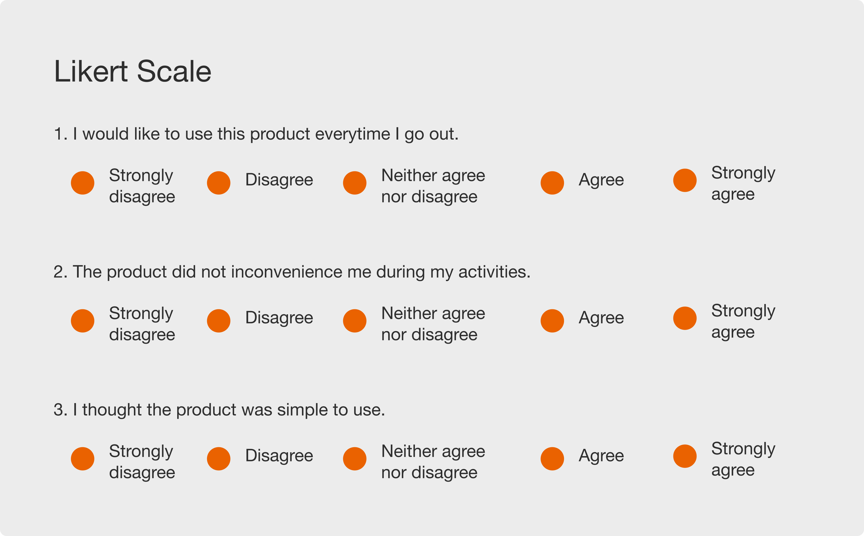The image size is (864, 536).
Task: Click question 1 text about going out
Action: click(x=256, y=134)
